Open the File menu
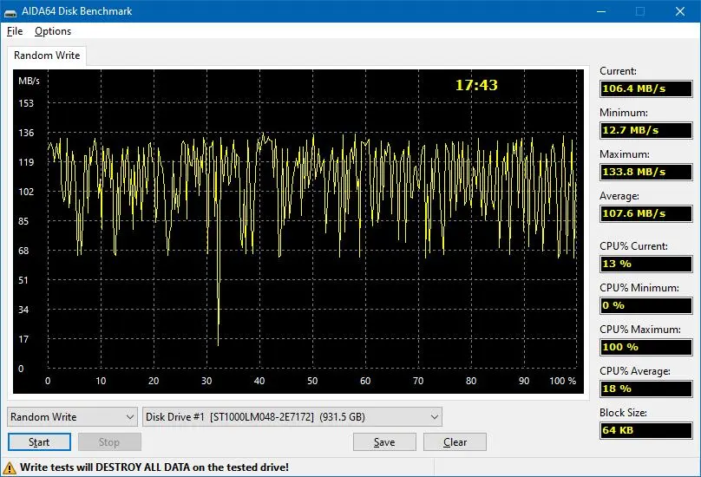 click(x=15, y=31)
